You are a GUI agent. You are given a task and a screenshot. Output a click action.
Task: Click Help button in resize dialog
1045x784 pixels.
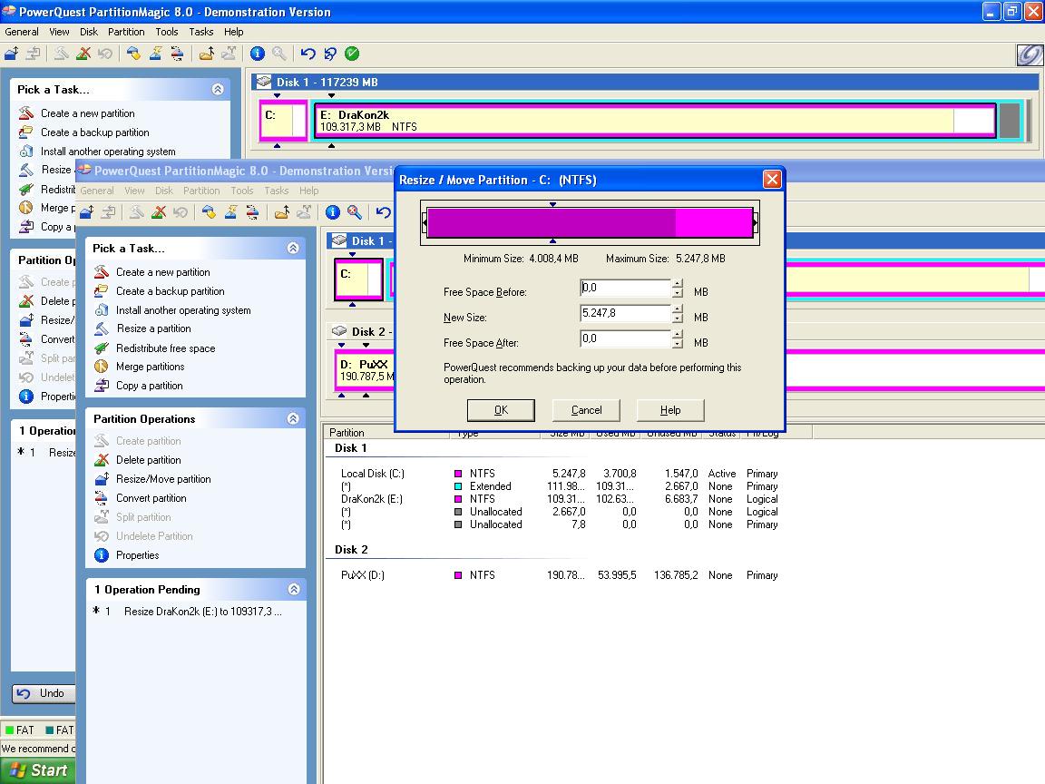(x=669, y=410)
